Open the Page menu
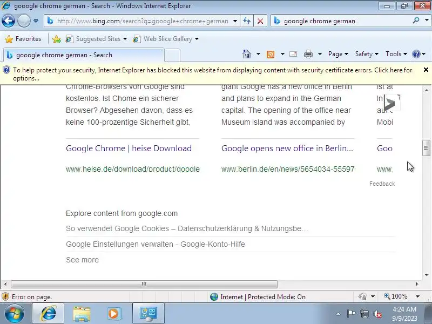432x324 pixels. [338, 54]
